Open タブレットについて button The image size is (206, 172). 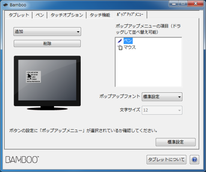pos(167,160)
